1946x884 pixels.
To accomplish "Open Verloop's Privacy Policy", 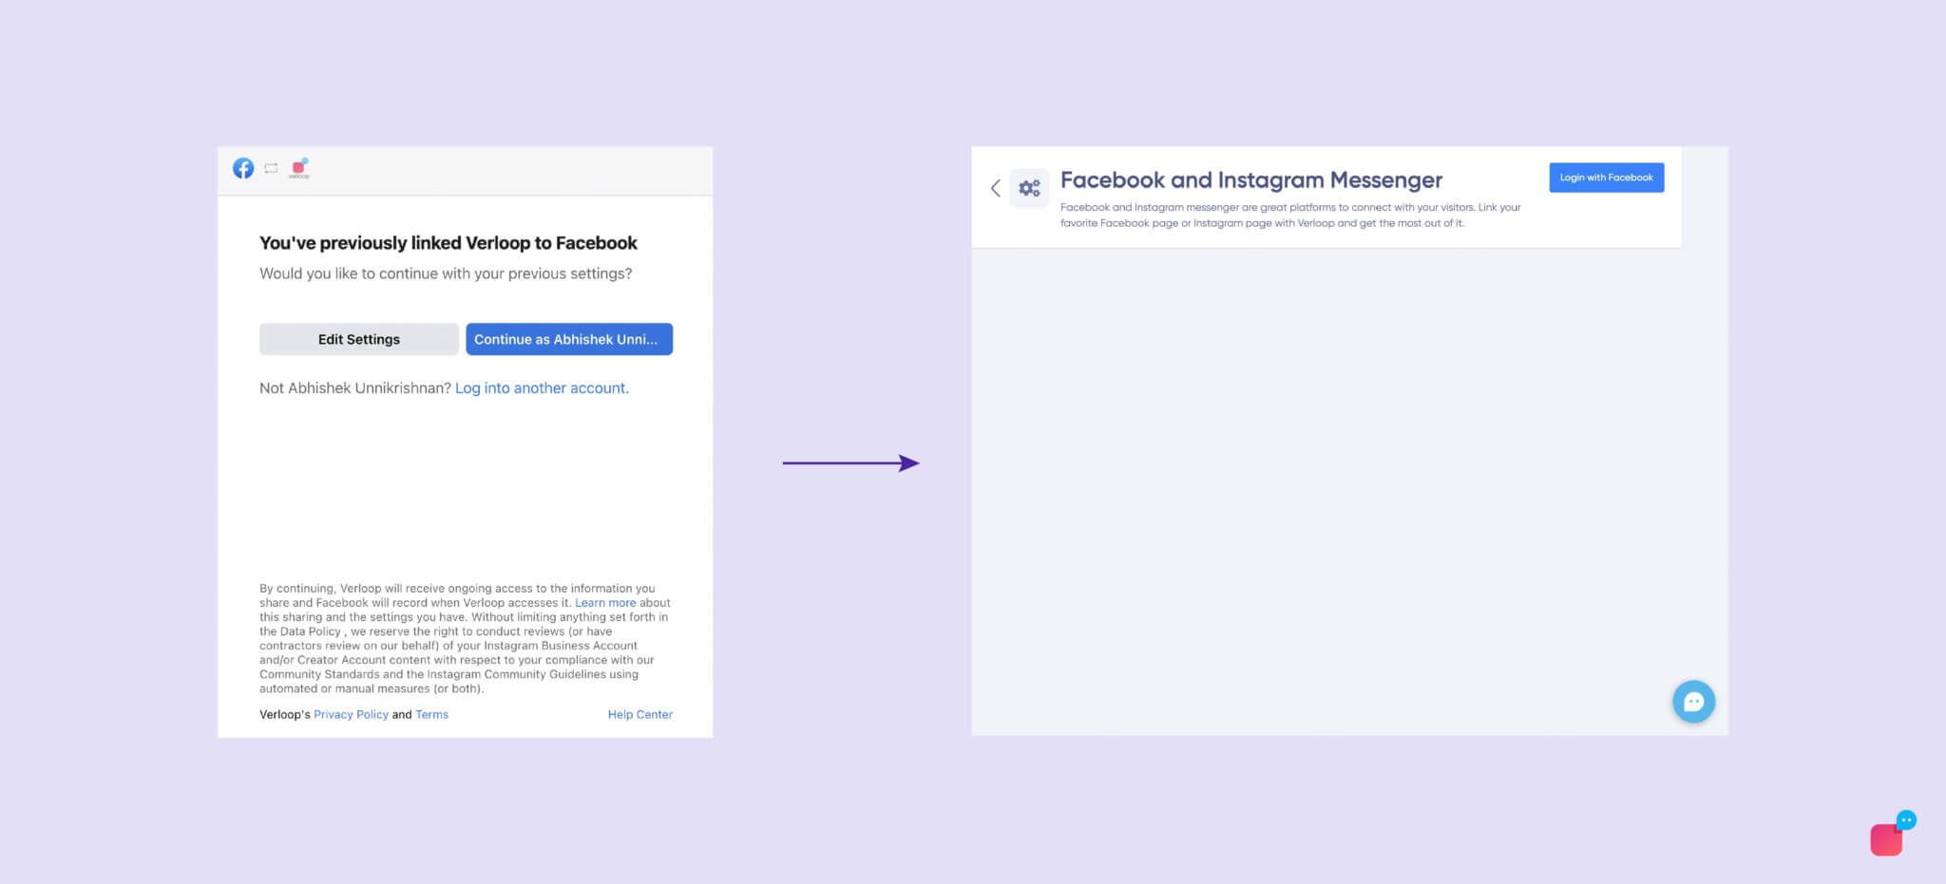I will tap(351, 714).
